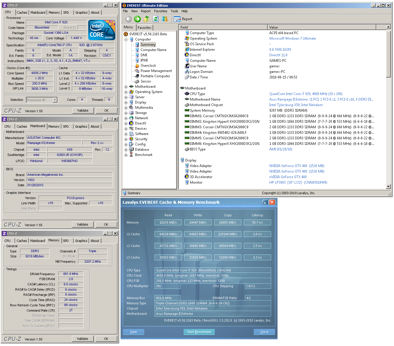
Task: Click the green Forward arrow in EVEREST toolbar
Action: (x=137, y=19)
